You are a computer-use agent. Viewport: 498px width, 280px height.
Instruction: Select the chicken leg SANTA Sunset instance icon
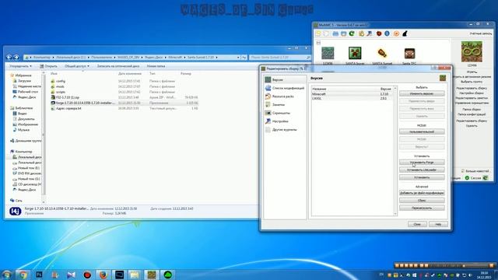coord(382,54)
